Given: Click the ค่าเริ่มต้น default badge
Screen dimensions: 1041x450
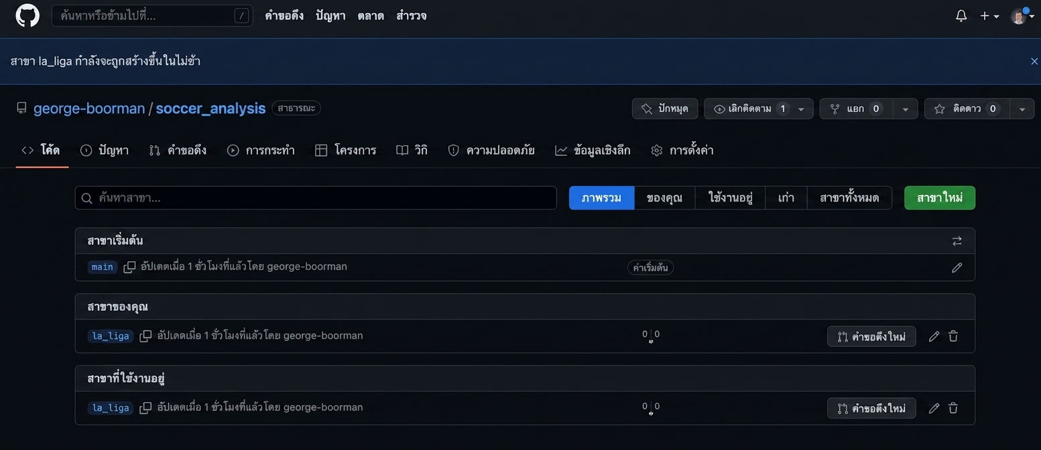Looking at the screenshot, I should click(x=651, y=267).
